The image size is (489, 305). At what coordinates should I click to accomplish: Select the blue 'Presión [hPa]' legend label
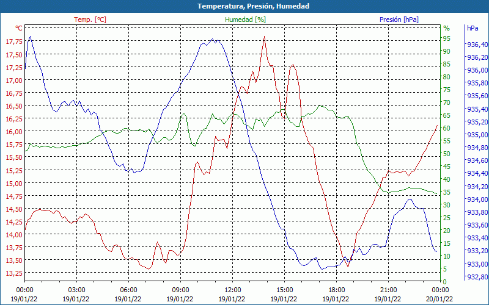tap(399, 20)
